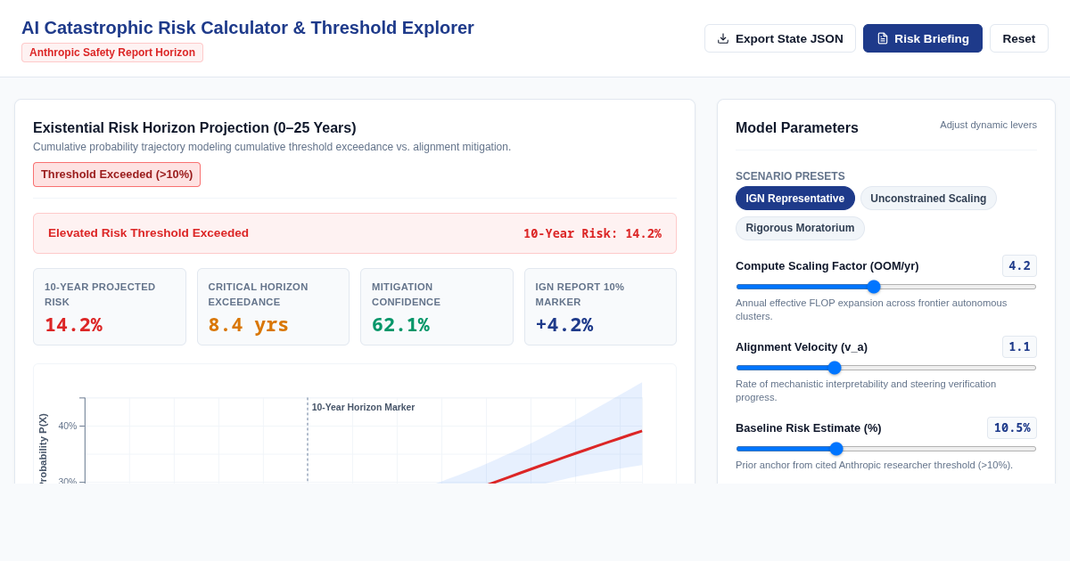Click the 10-Year Projected Risk card
Image resolution: width=1070 pixels, height=561 pixels.
[x=110, y=307]
